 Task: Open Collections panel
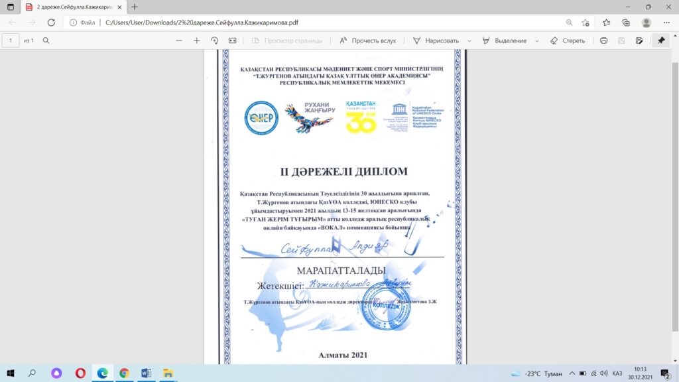tap(626, 23)
